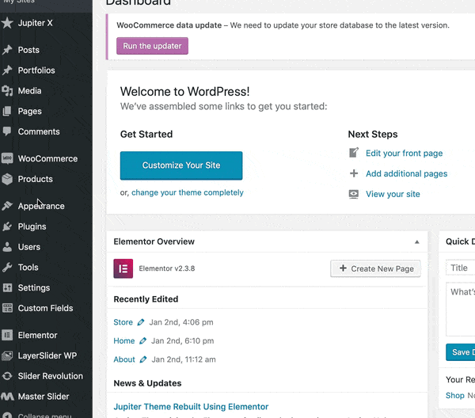Click the Comments bubble icon

(x=7, y=131)
